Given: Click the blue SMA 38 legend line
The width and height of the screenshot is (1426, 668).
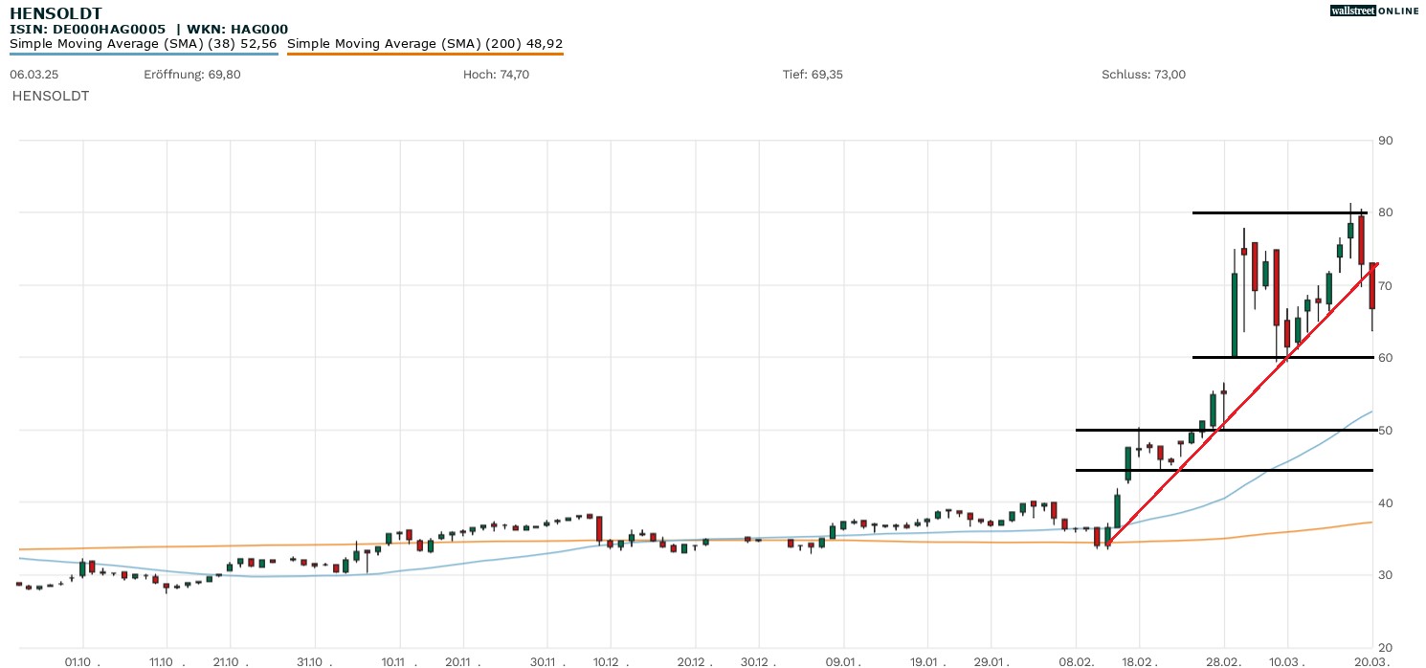Looking at the screenshot, I should [144, 54].
